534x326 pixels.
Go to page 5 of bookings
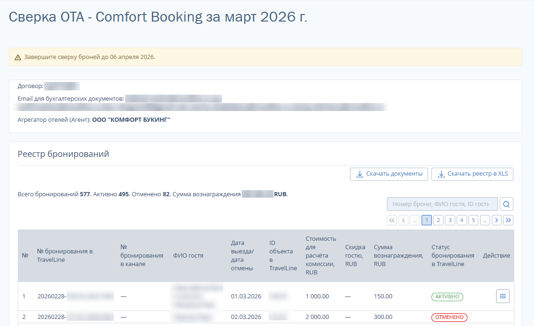pos(473,220)
